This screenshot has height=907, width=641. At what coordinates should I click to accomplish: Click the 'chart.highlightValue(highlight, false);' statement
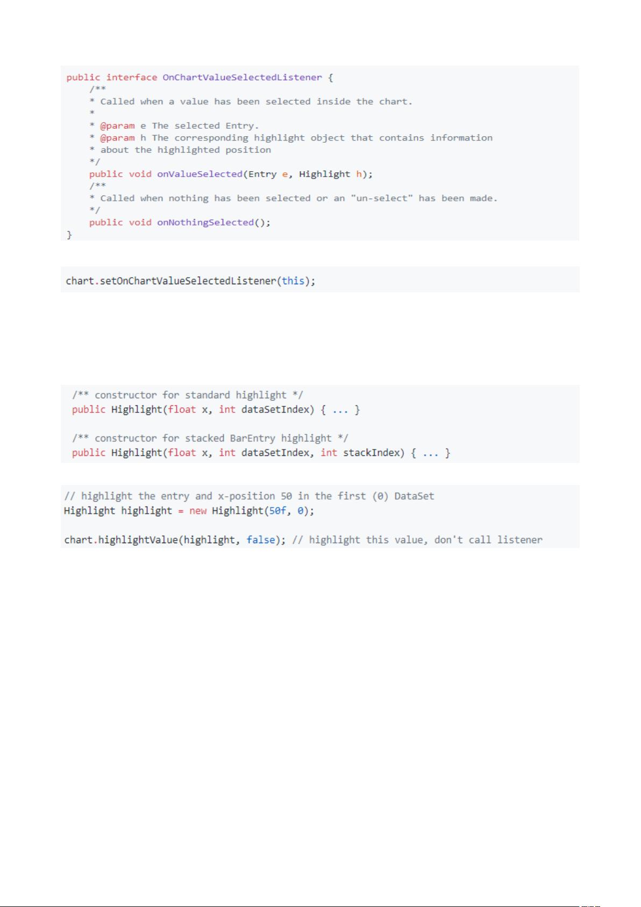[175, 540]
